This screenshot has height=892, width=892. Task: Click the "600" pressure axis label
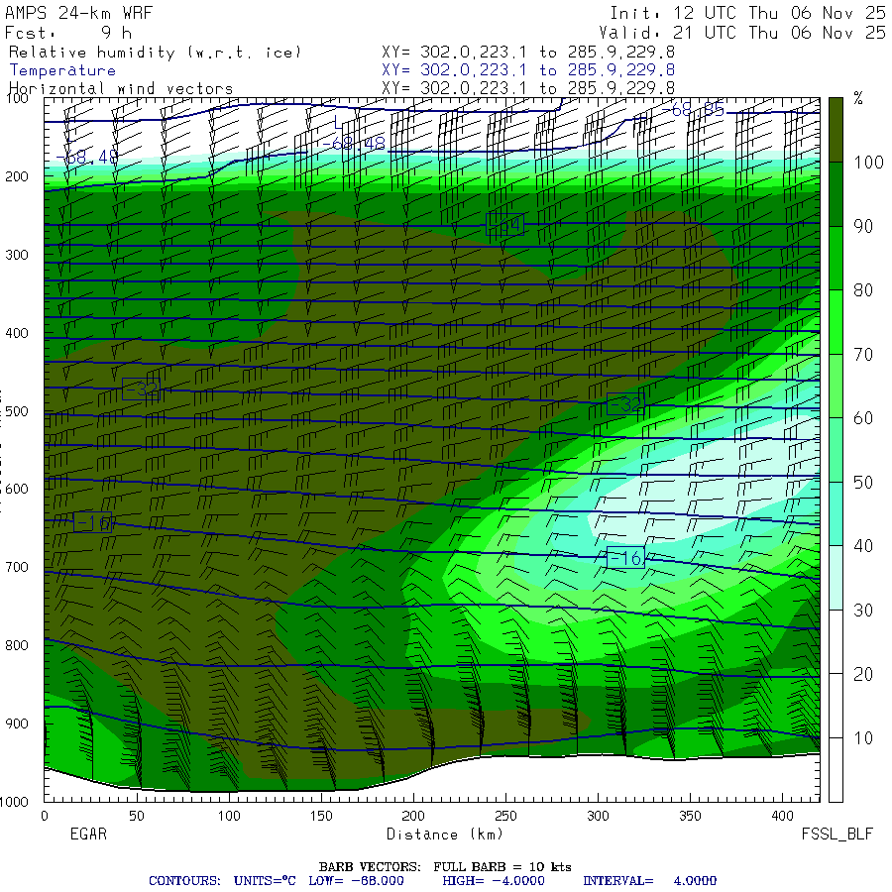pos(17,490)
